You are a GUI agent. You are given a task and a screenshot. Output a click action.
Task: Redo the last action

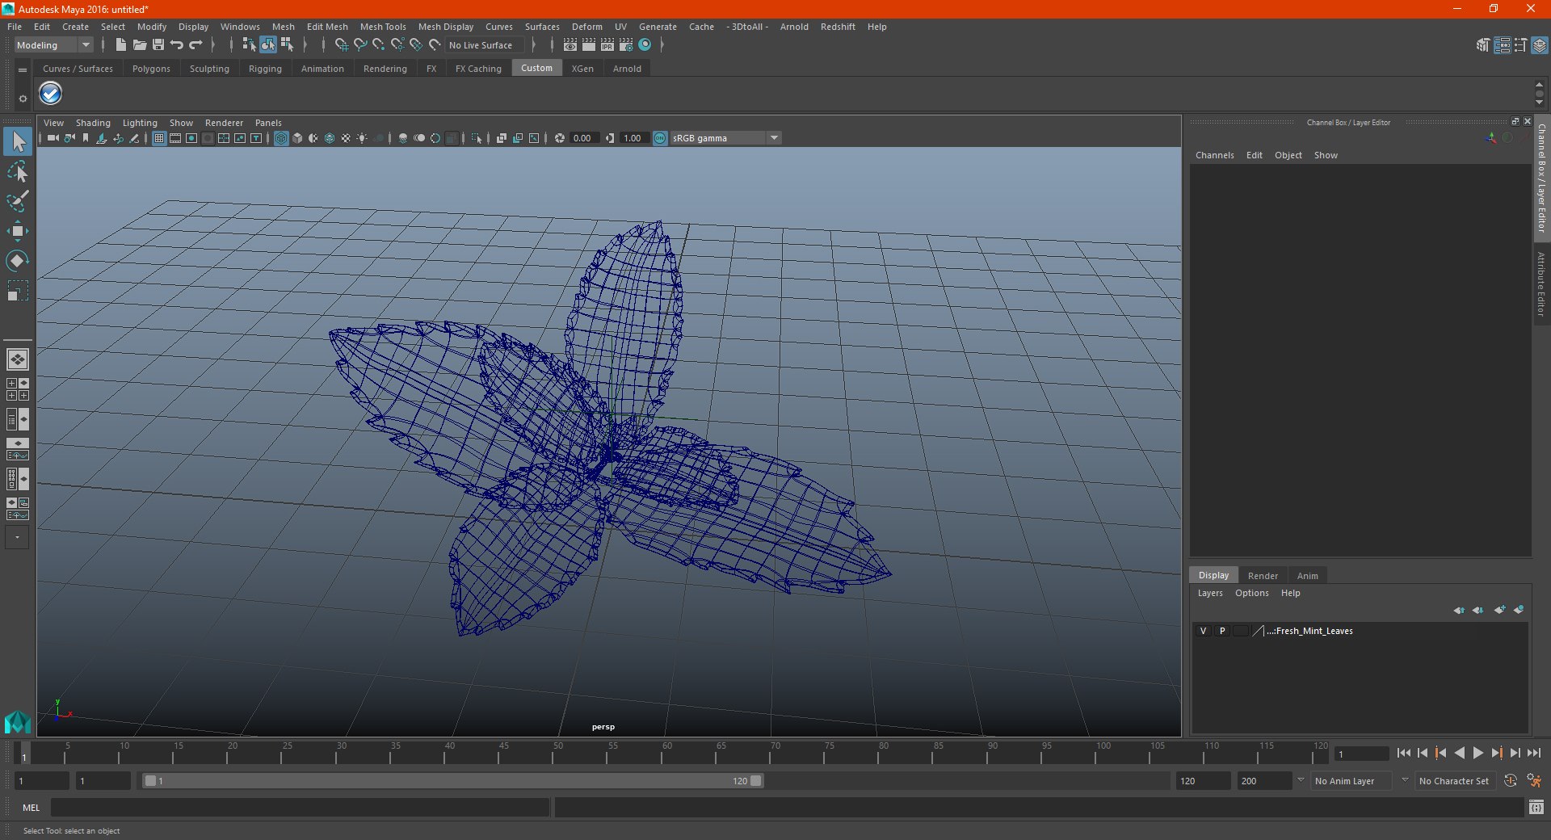pyautogui.click(x=195, y=45)
